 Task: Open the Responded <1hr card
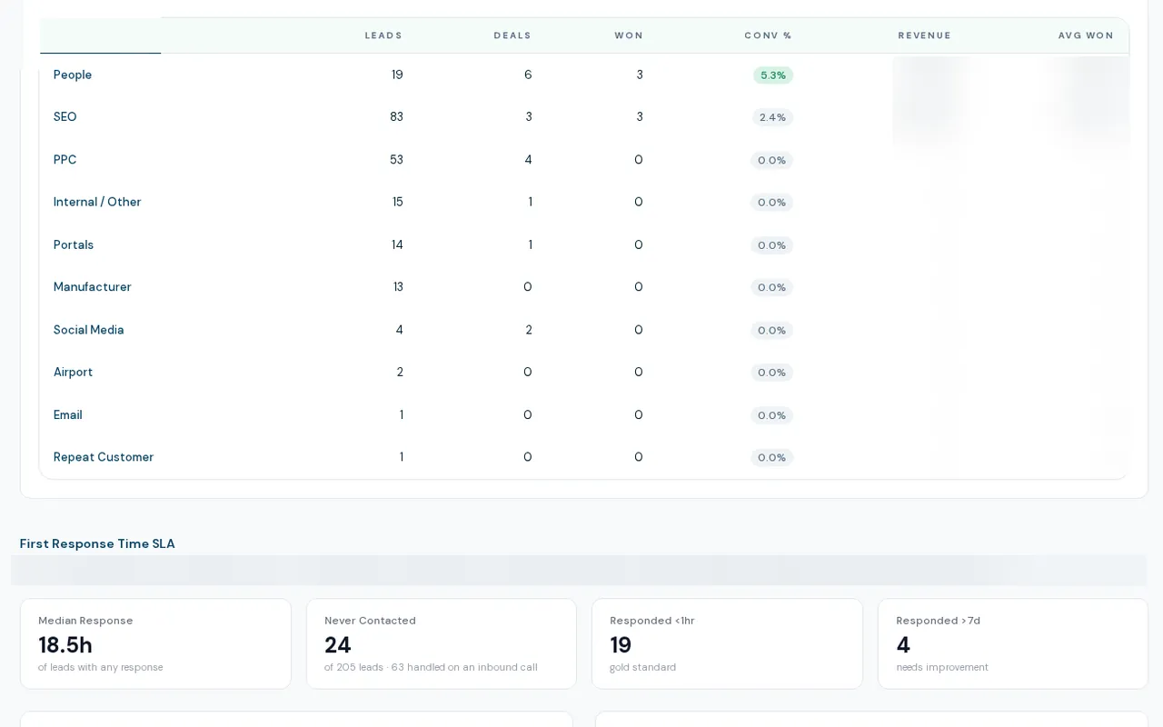[727, 643]
